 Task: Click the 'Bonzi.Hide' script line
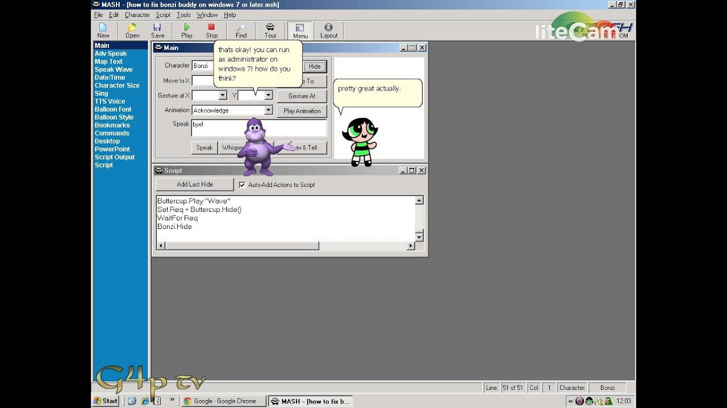[x=174, y=227]
